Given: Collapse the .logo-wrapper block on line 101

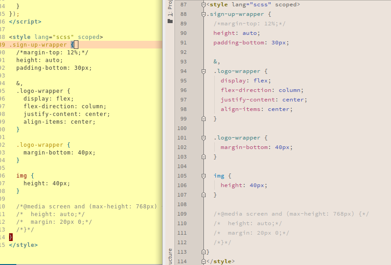Looking at the screenshot, I should pyautogui.click(x=203, y=138).
